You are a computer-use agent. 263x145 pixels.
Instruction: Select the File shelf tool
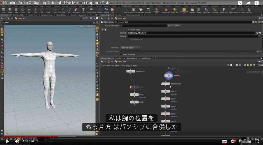113,10
